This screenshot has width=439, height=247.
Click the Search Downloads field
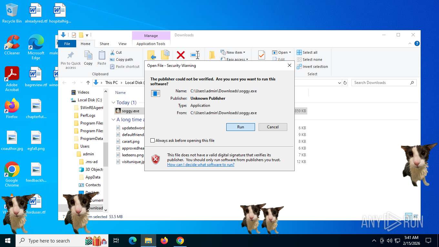tap(384, 83)
